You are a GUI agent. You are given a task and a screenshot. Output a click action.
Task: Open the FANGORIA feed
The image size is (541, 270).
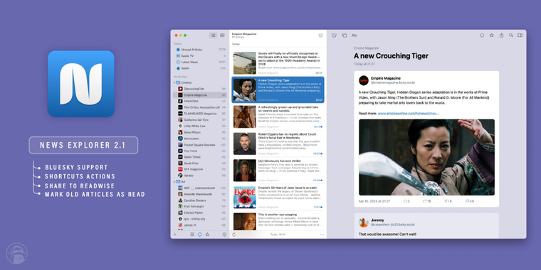(x=201, y=101)
